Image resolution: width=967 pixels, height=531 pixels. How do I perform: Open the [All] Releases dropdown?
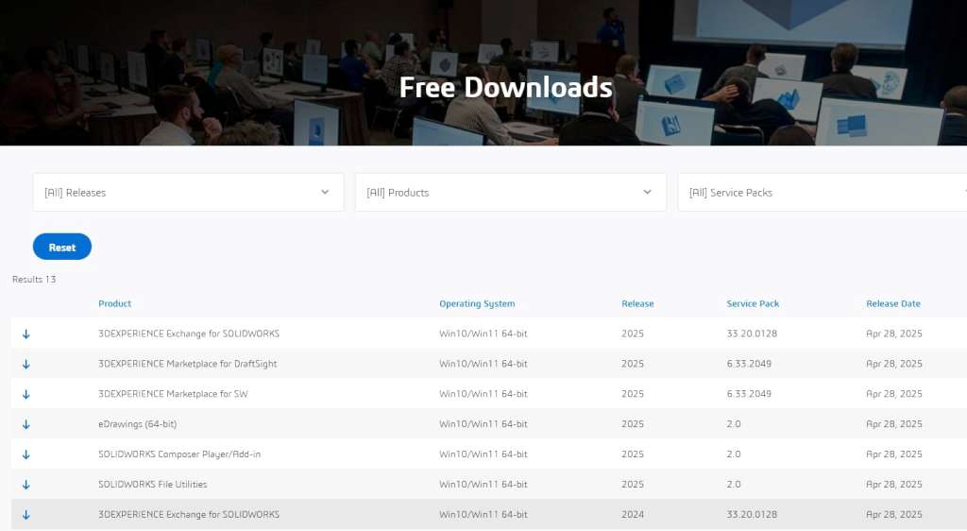188,193
